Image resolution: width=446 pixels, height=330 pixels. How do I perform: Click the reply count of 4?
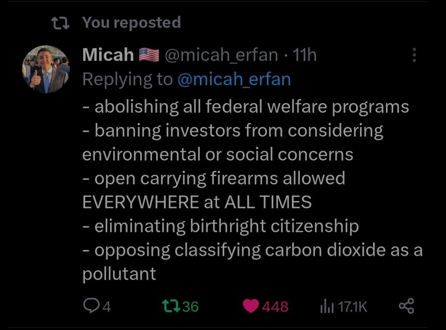pyautogui.click(x=106, y=306)
